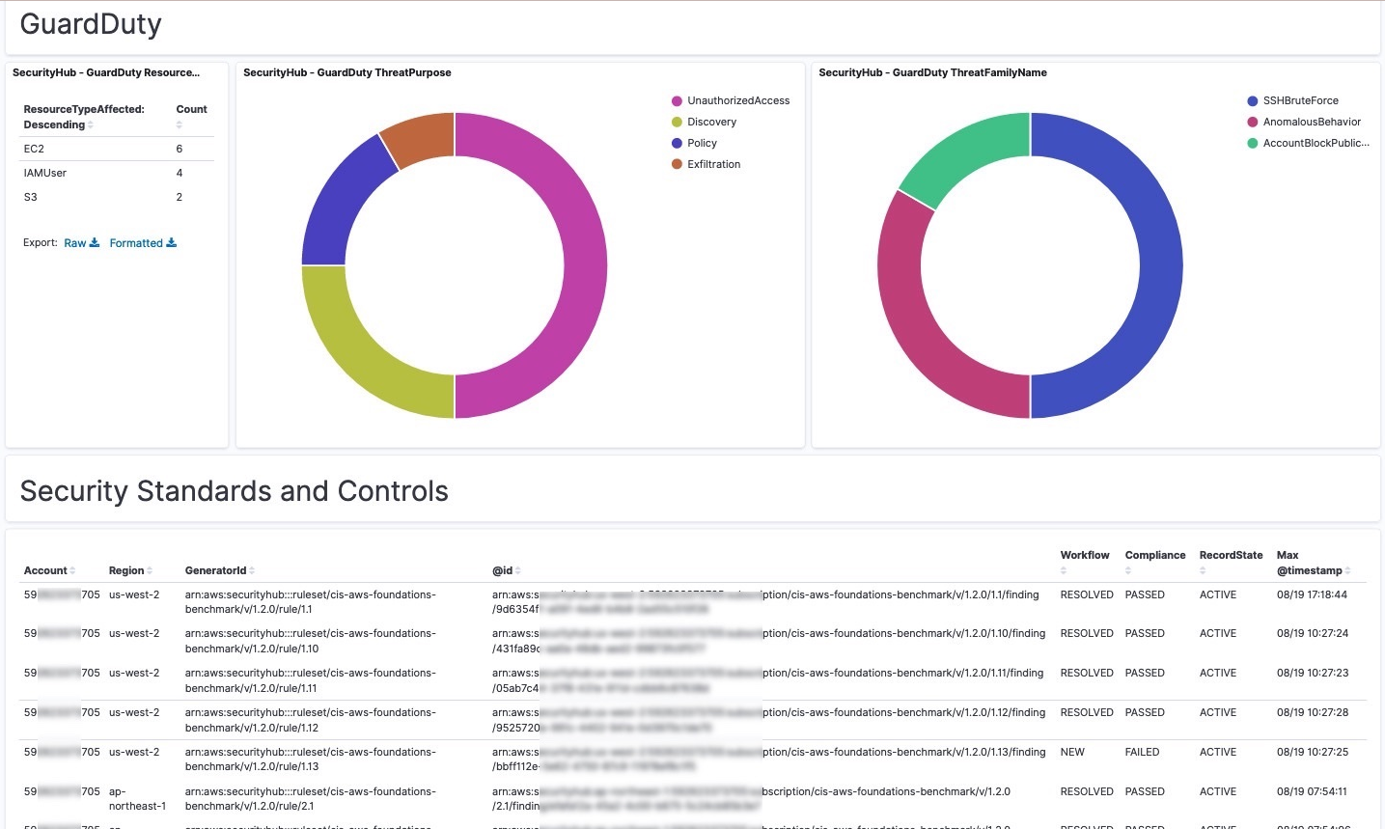This screenshot has height=829, width=1385.
Task: Click timestamp 08/19 10:27:28
Action: tap(1312, 712)
